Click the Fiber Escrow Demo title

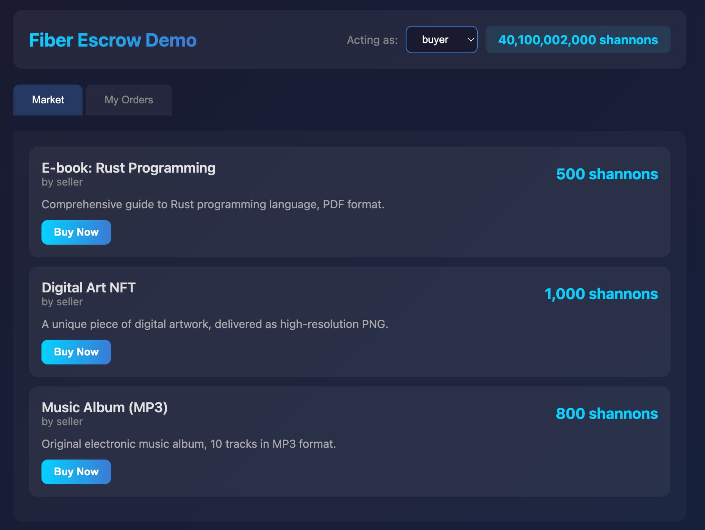[x=113, y=40]
